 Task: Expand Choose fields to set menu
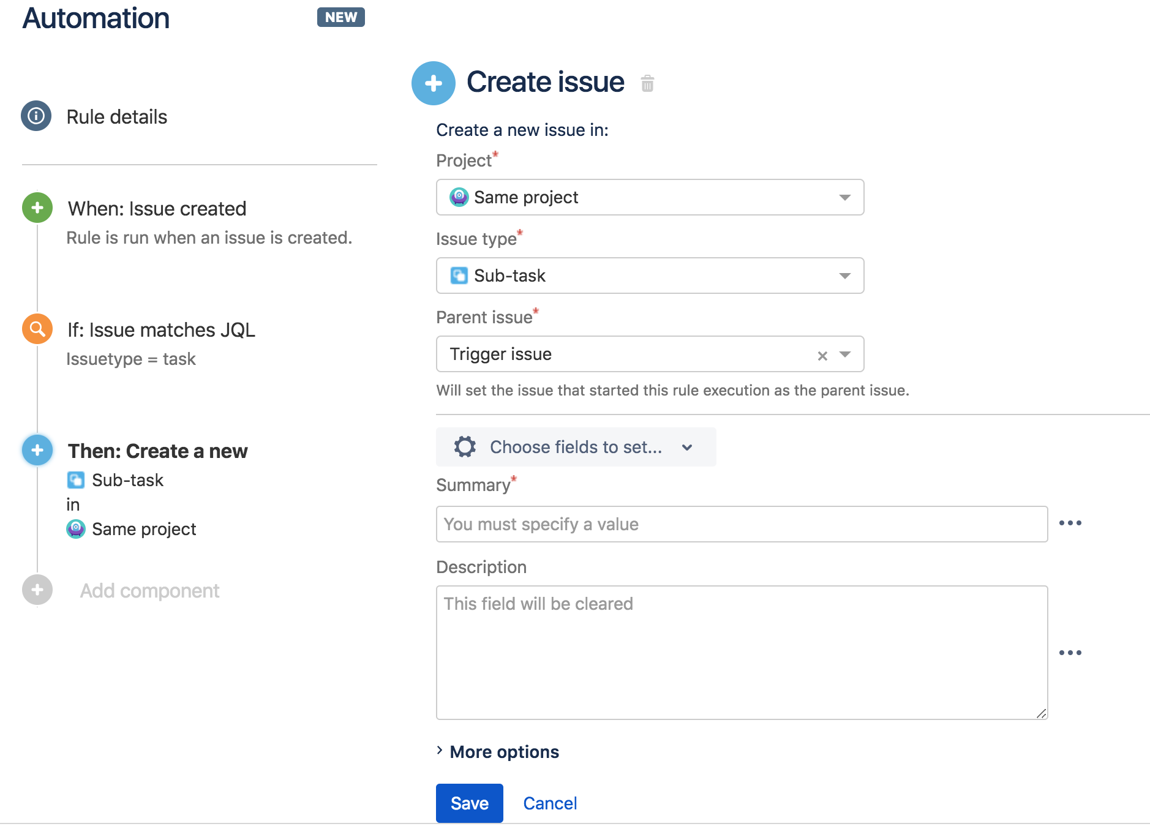pos(576,447)
